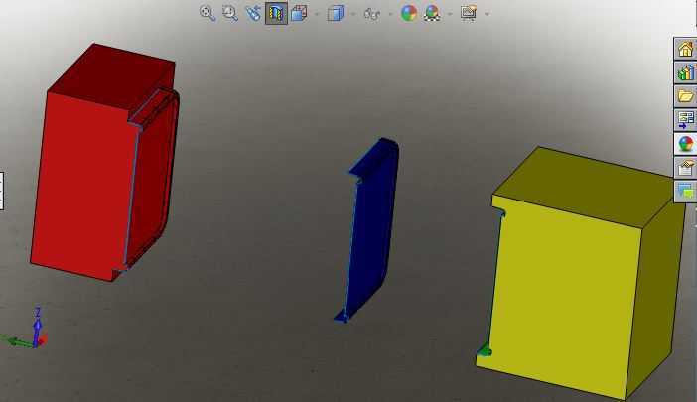Select the Zoom to Area tool
Screen dimensions: 697x402
230,13
